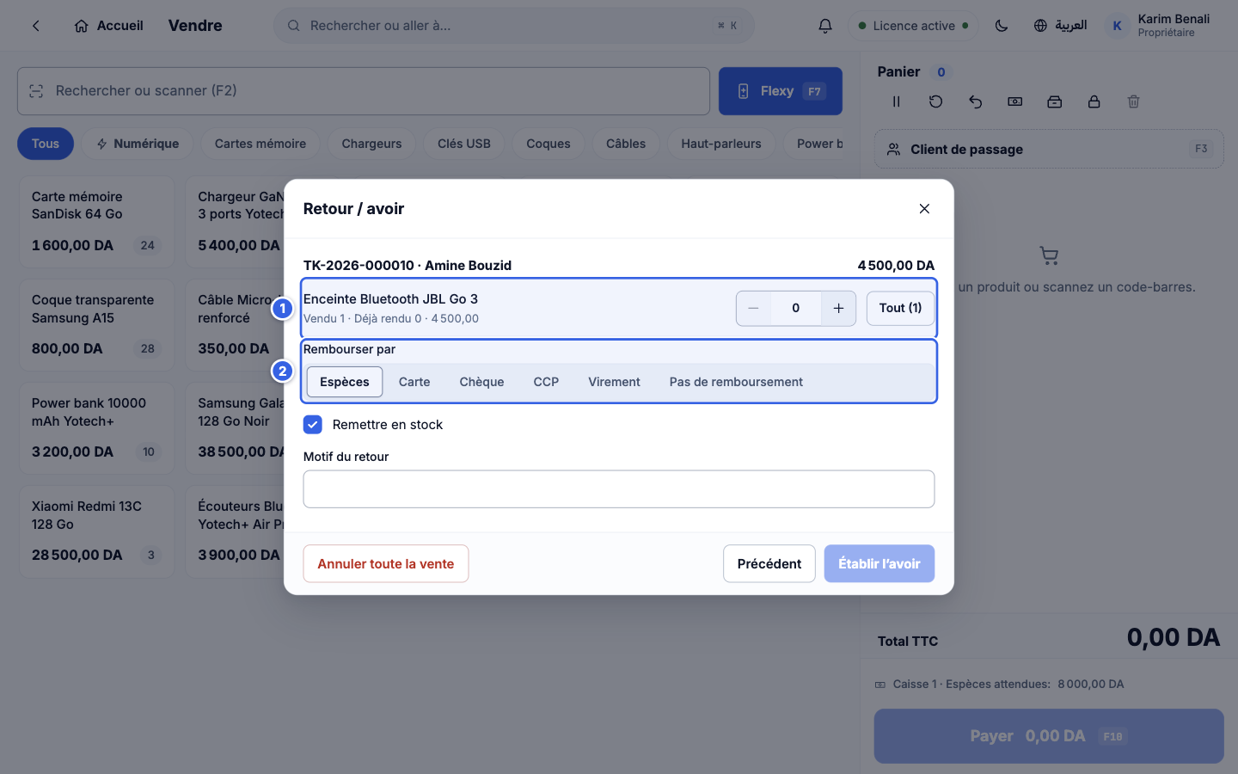Image resolution: width=1238 pixels, height=774 pixels.
Task: Choose CCP refund option
Action: 546,382
